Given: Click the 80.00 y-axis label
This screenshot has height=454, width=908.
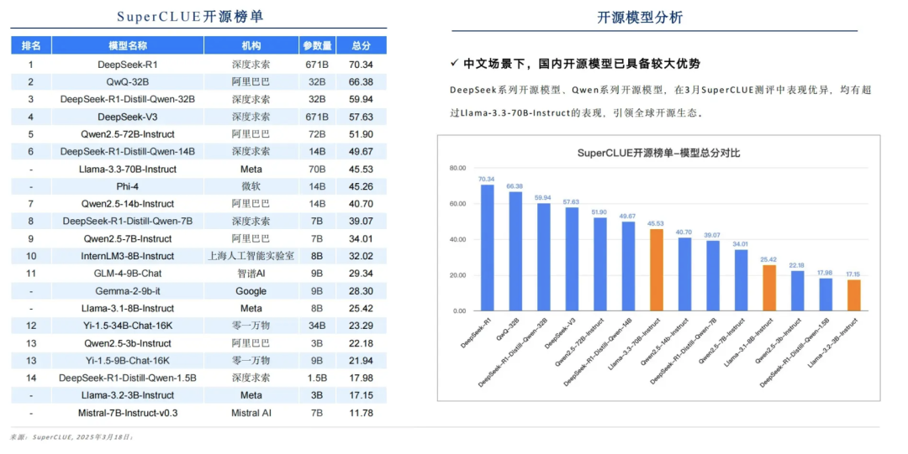Looking at the screenshot, I should [x=457, y=169].
